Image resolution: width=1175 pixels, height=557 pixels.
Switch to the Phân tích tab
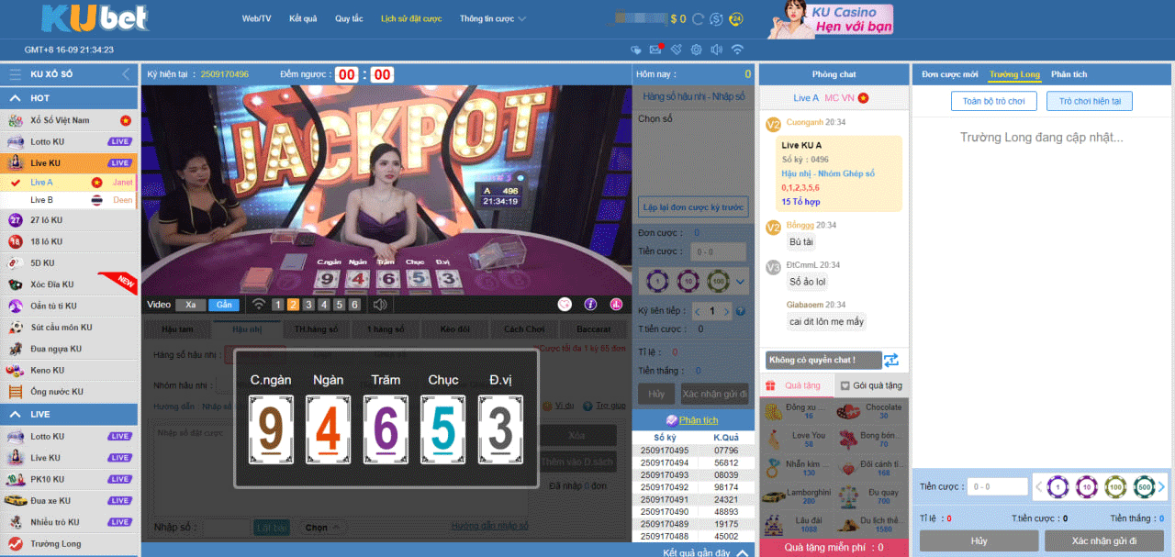point(1069,74)
